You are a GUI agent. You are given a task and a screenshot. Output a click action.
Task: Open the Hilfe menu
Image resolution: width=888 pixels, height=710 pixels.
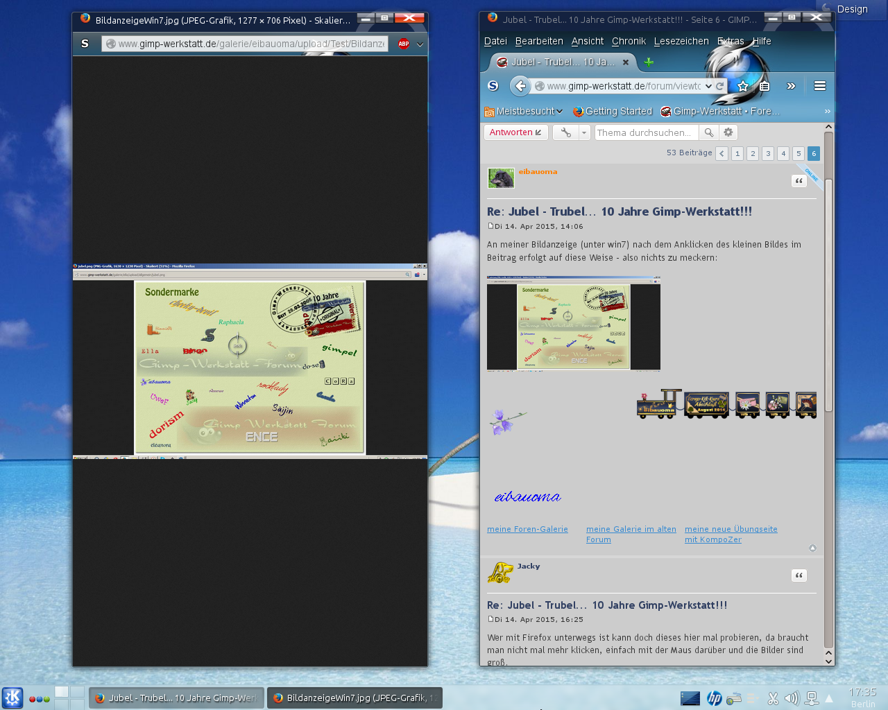tap(762, 41)
